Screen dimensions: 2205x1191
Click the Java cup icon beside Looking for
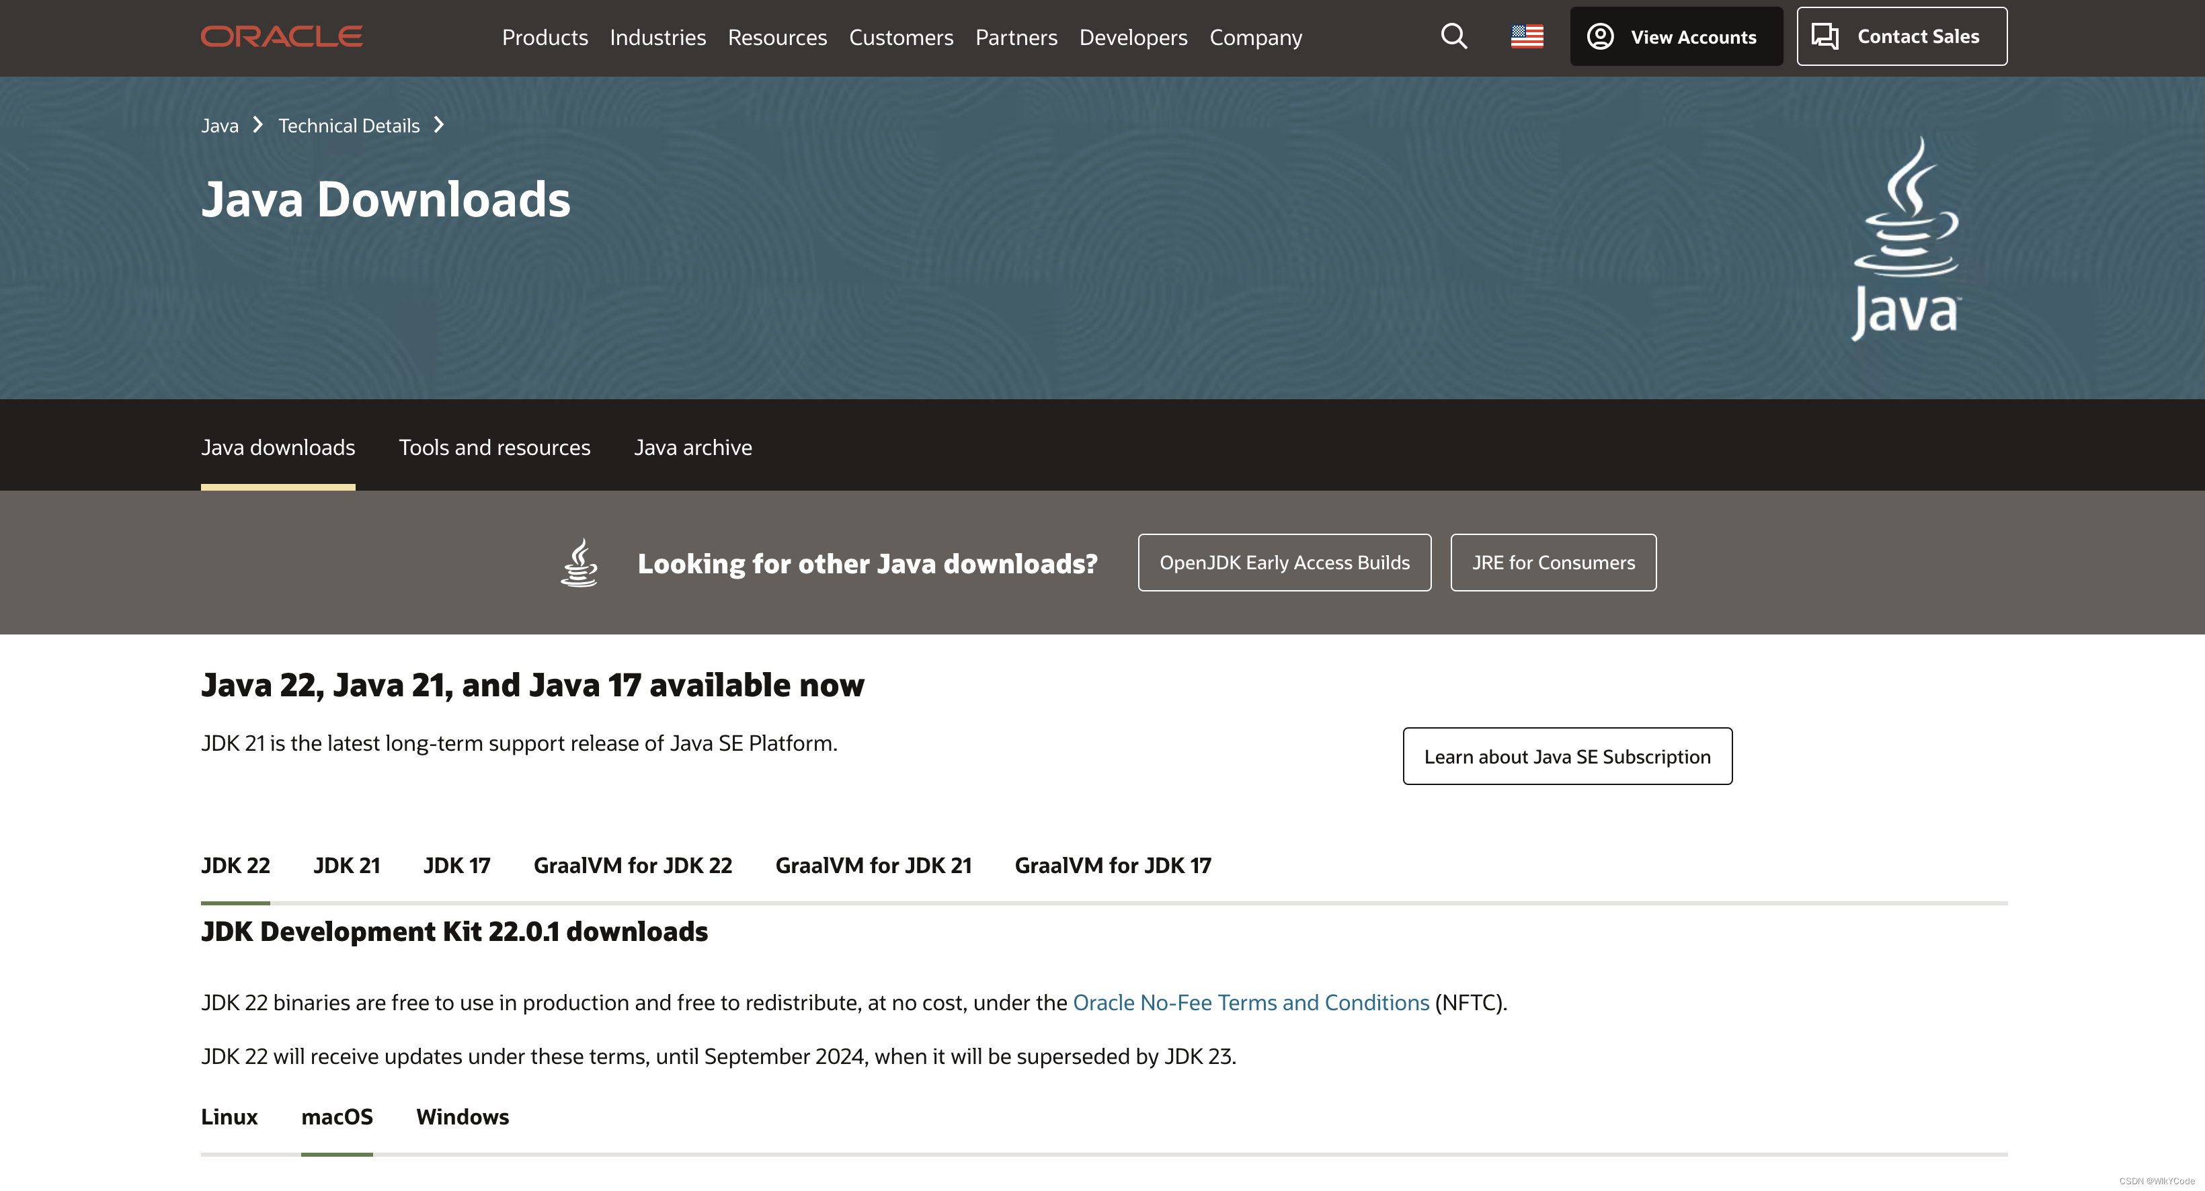[579, 562]
